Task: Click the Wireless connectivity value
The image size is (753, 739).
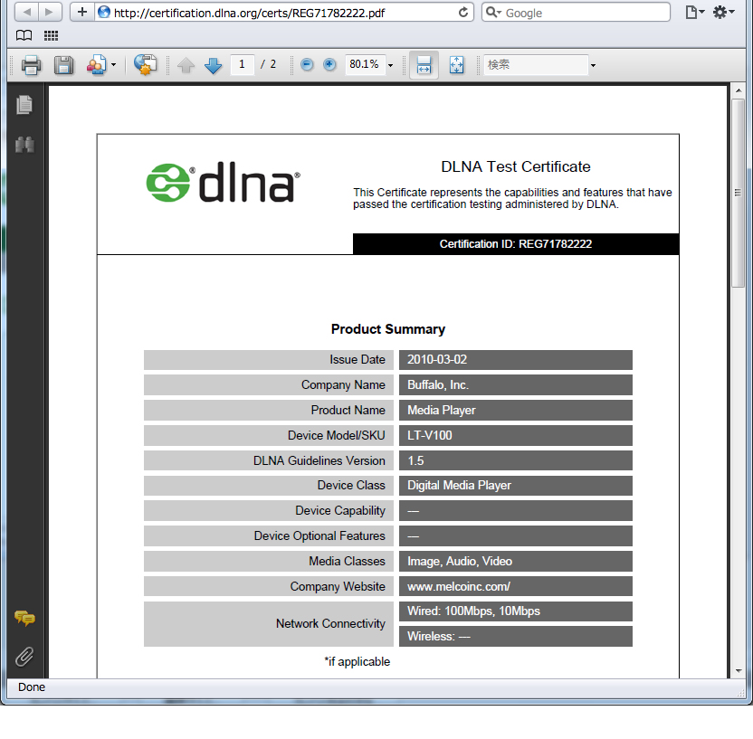Action: pos(439,636)
